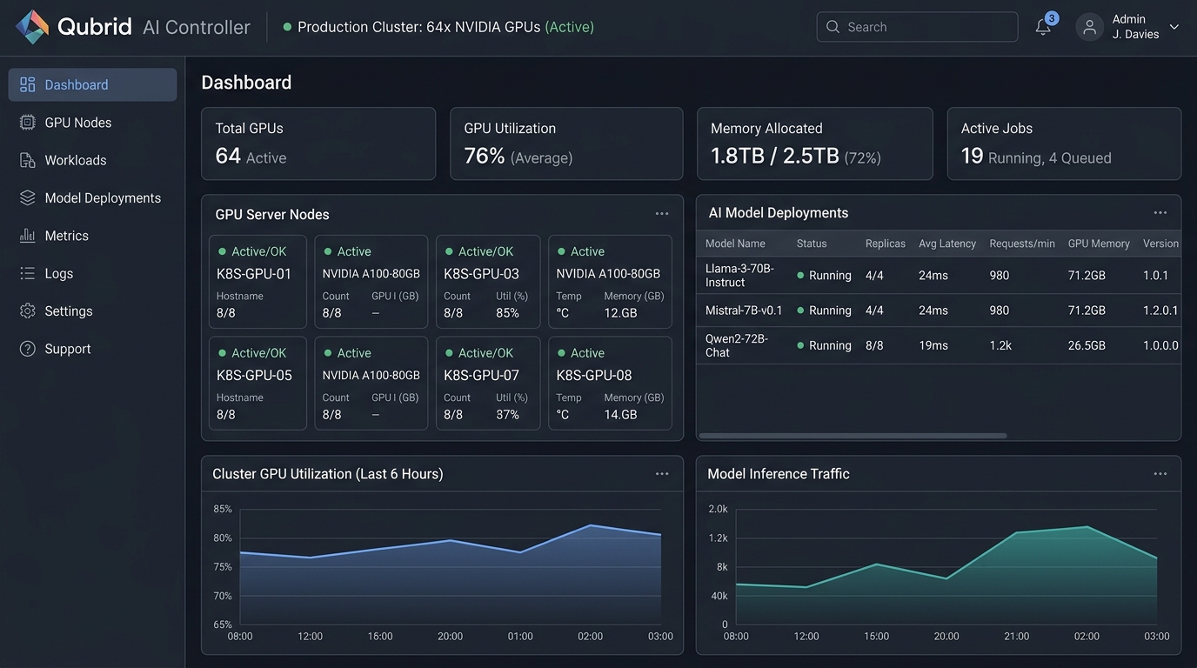Select the Total GPUs 64 Active card

click(x=318, y=144)
